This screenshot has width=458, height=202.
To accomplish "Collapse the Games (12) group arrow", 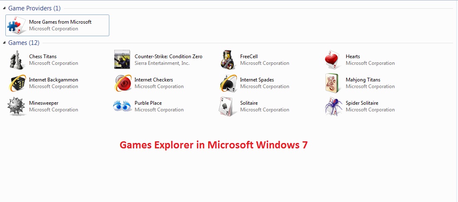I will 4,43.
